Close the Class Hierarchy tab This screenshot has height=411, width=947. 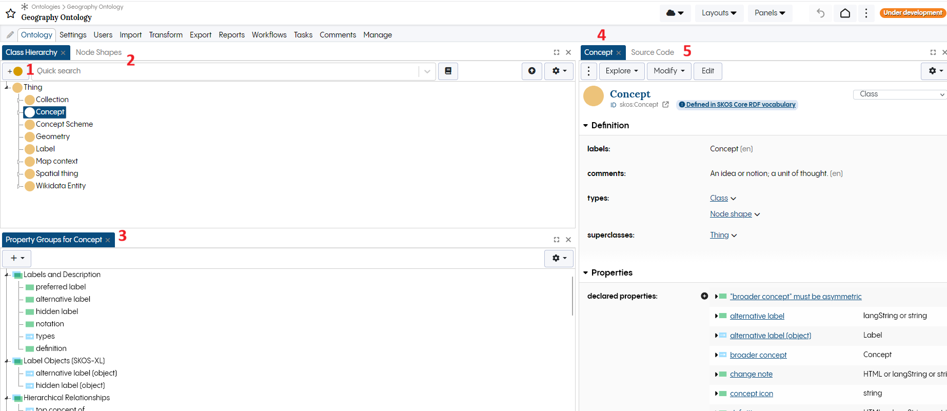[63, 53]
